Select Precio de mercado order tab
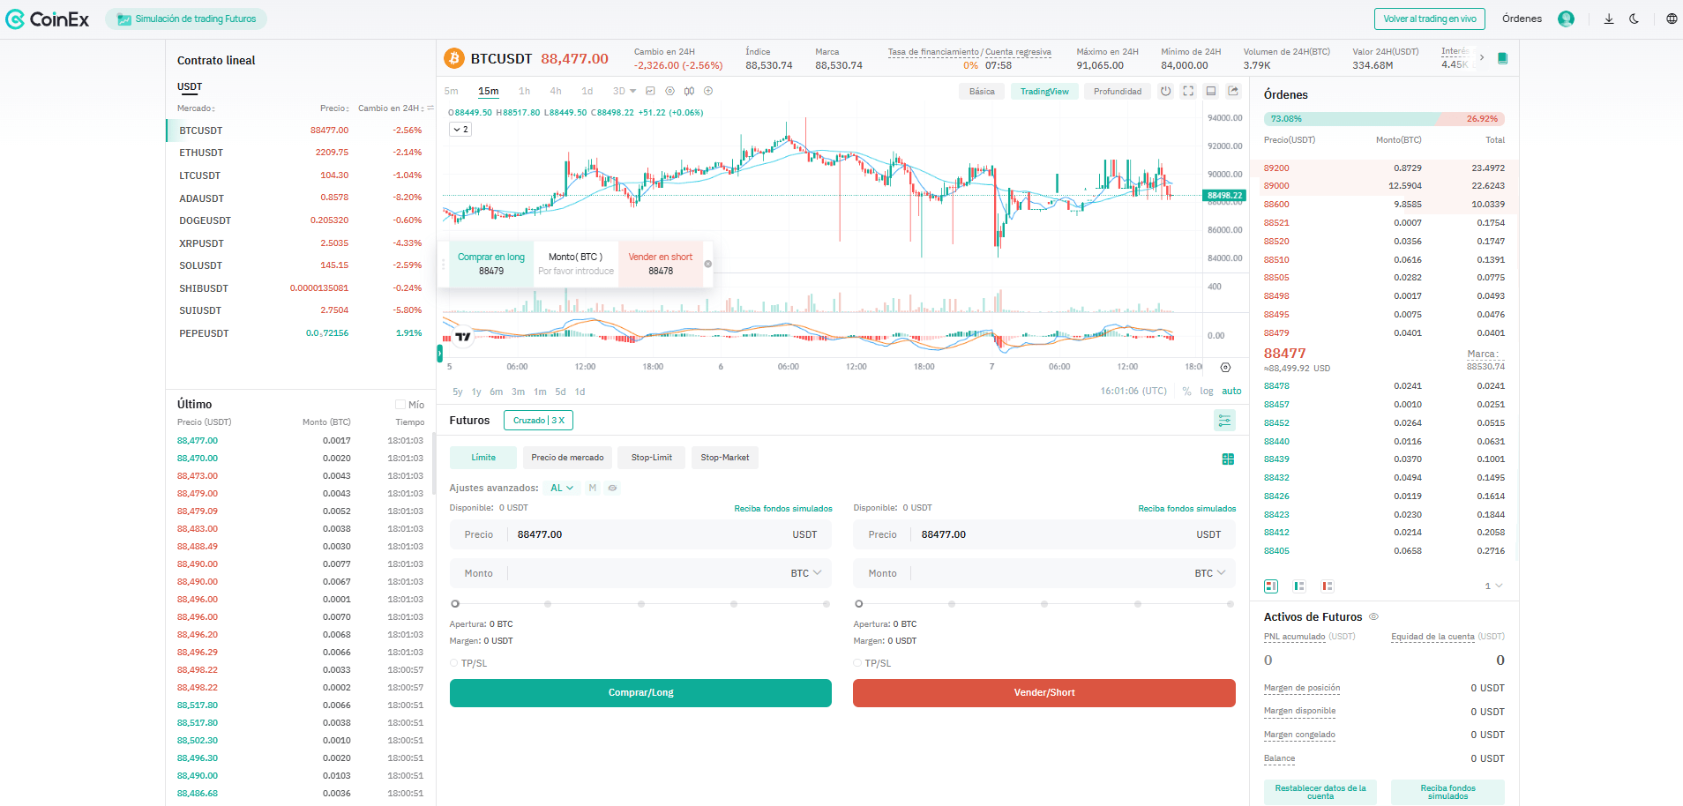 (x=567, y=458)
